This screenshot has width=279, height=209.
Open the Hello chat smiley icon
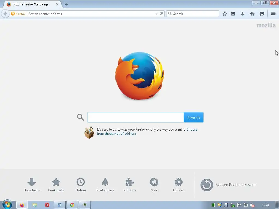tap(262, 14)
